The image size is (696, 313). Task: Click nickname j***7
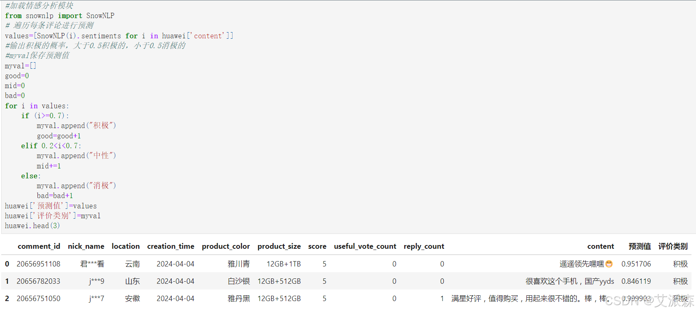[97, 299]
